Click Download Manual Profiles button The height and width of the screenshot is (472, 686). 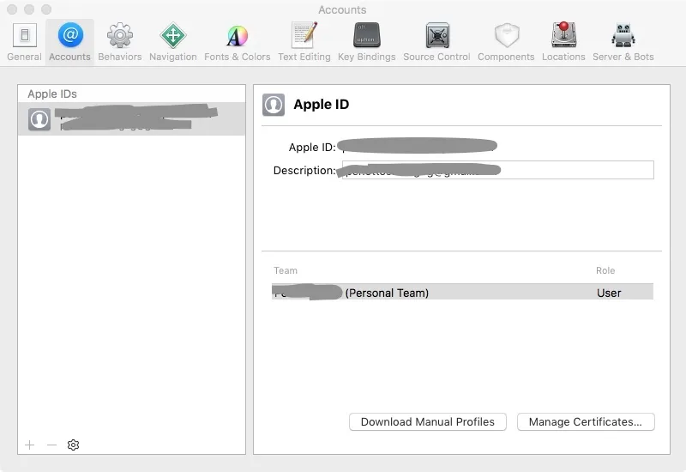(x=428, y=421)
